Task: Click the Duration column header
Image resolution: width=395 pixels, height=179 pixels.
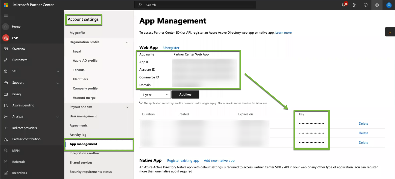Action: coord(148,114)
